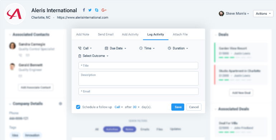Click the Cancel button
The width and height of the screenshot is (276, 140).
coord(194,107)
